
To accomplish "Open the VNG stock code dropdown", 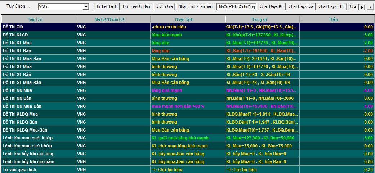I will point(86,7).
